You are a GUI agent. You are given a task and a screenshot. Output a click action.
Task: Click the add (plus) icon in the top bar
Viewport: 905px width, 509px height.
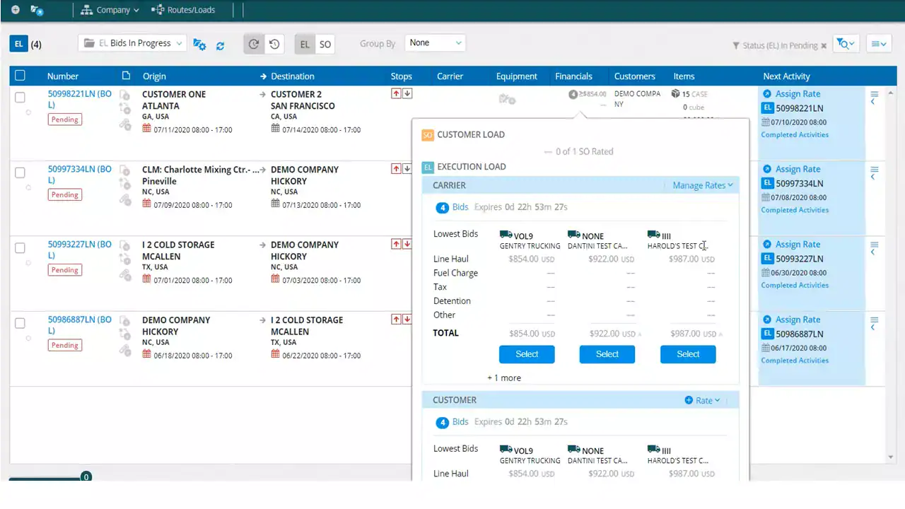click(16, 10)
